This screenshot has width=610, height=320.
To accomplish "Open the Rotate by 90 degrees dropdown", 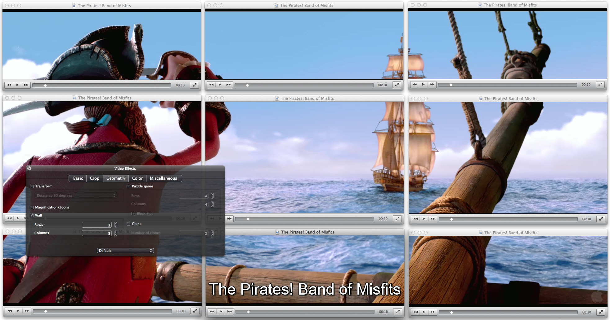I will 76,195.
